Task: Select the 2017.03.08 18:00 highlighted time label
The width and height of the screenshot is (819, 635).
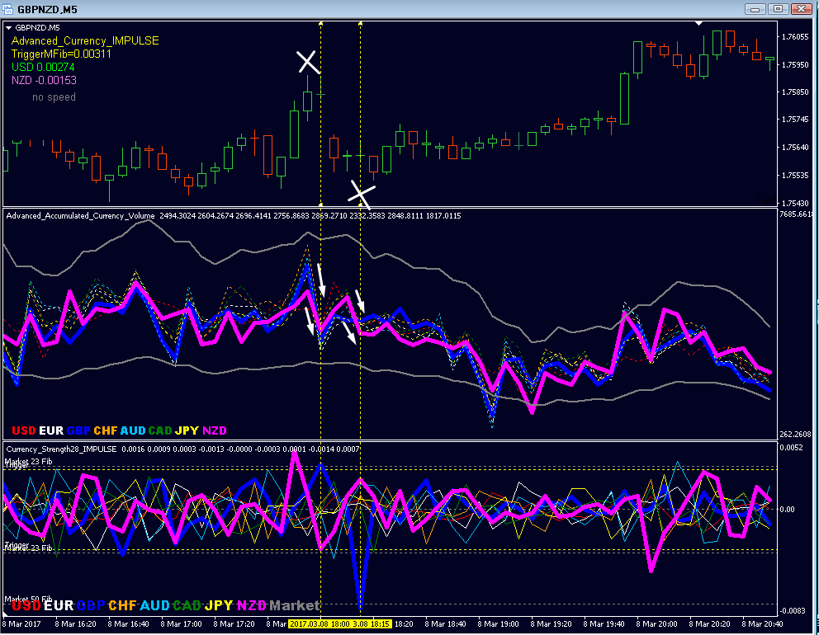Action: pyautogui.click(x=320, y=623)
